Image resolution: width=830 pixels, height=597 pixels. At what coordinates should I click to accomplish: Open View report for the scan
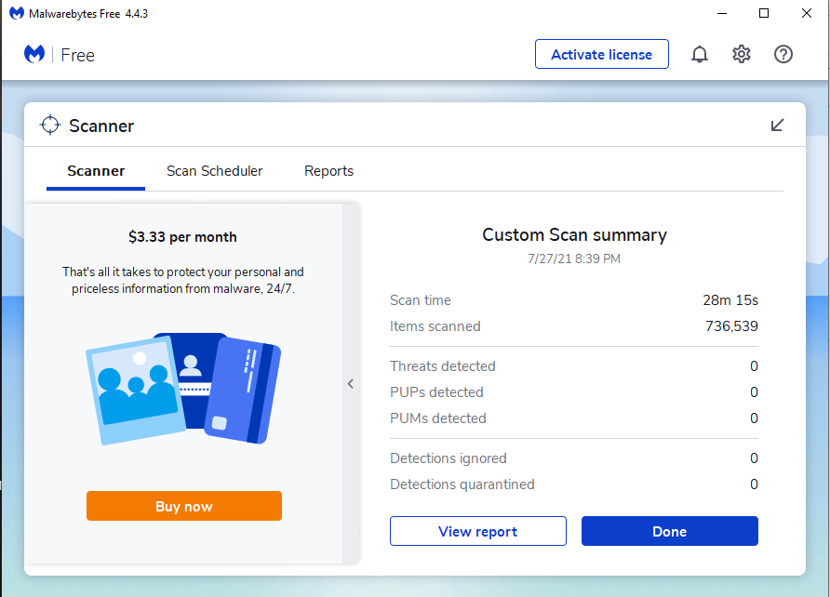click(478, 531)
